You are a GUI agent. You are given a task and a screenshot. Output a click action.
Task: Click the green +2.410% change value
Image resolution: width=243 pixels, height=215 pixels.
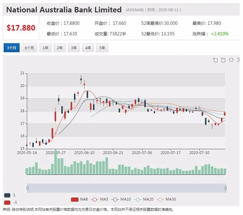[x=220, y=34]
